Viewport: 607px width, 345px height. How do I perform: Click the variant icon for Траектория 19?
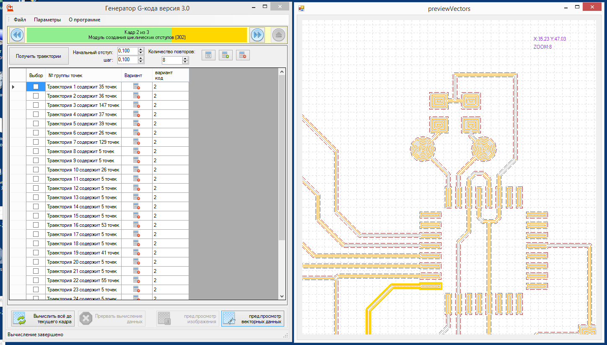(137, 253)
